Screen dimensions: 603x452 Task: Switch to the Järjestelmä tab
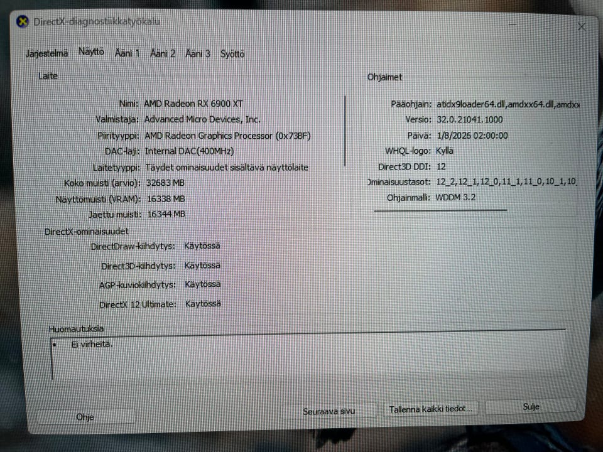tap(46, 53)
